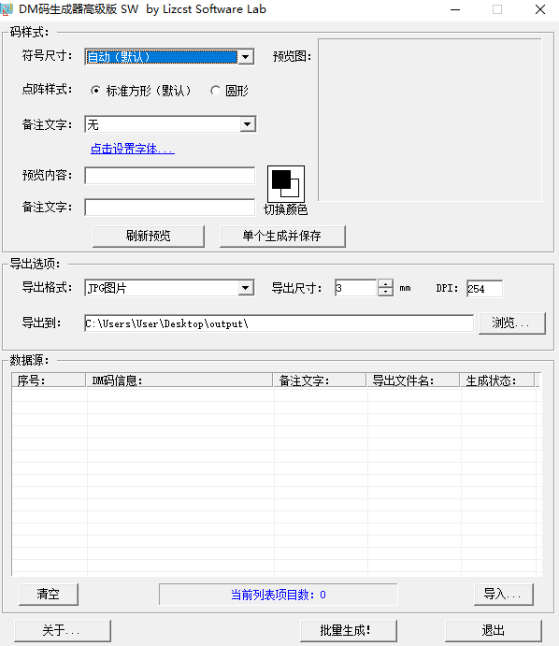Viewport: 559px width, 646px height.
Task: Expand the 备注文字 dropdown set to 无
Action: (x=247, y=124)
